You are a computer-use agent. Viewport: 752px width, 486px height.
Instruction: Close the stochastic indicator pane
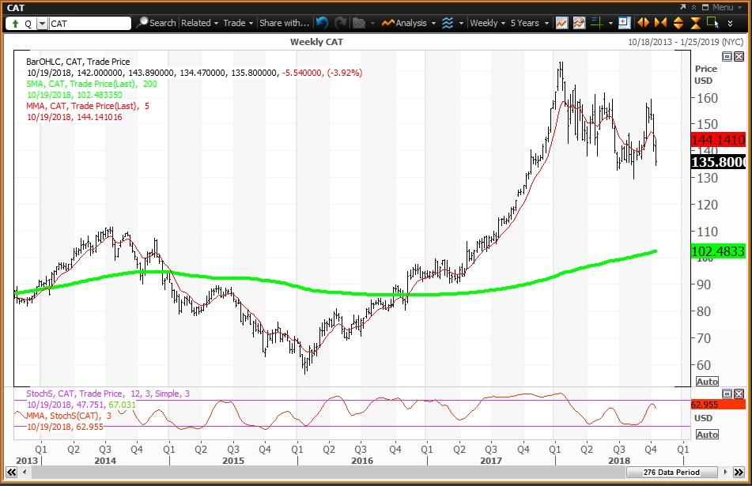pyautogui.click(x=739, y=394)
